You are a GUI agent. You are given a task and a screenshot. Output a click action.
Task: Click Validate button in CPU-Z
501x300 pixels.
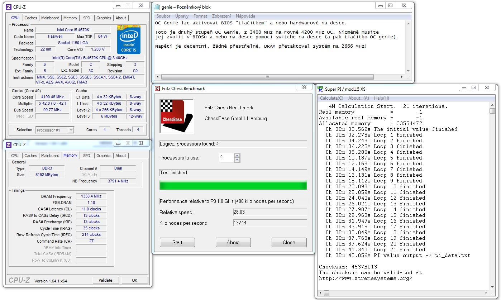tap(106, 280)
